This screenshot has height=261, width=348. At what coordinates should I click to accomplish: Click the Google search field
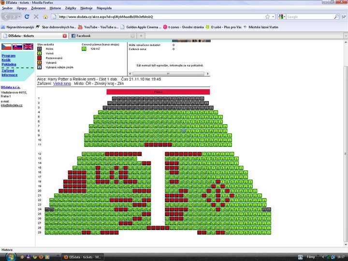tap(310, 16)
